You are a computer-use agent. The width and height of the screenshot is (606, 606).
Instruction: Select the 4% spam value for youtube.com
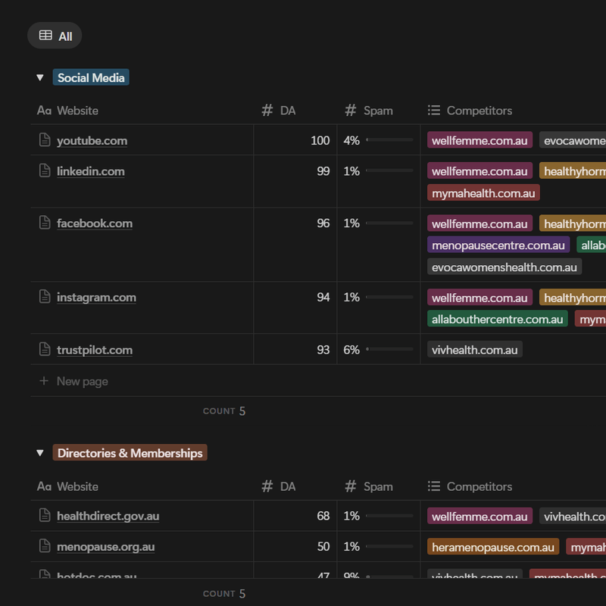click(x=351, y=141)
